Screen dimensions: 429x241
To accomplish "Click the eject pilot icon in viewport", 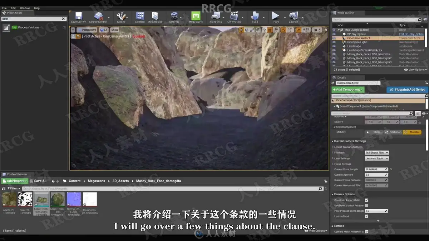I will click(x=73, y=36).
